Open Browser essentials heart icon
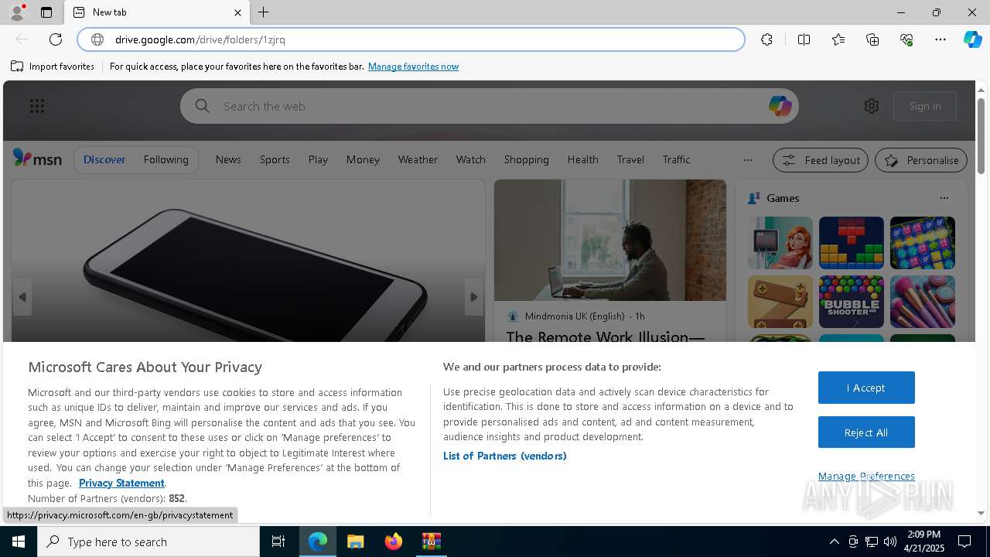Screen dimensions: 990x557 (x=906, y=39)
